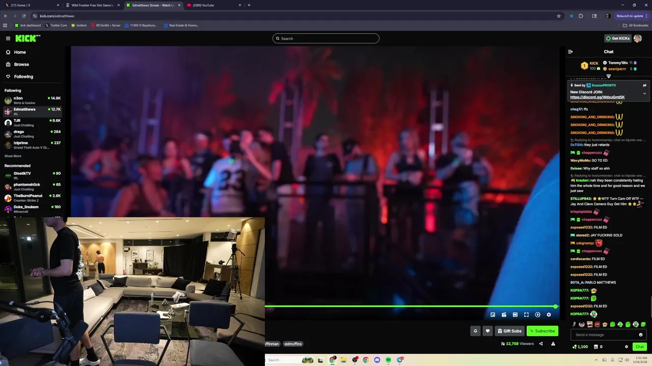Open All Bookmarks folder
Screen dimensions: 652x366
coord(636,25)
